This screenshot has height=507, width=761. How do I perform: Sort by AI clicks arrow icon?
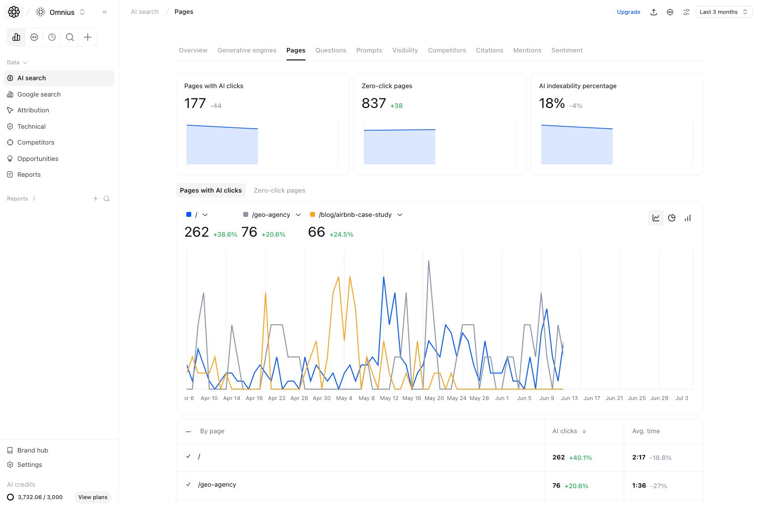tap(584, 431)
